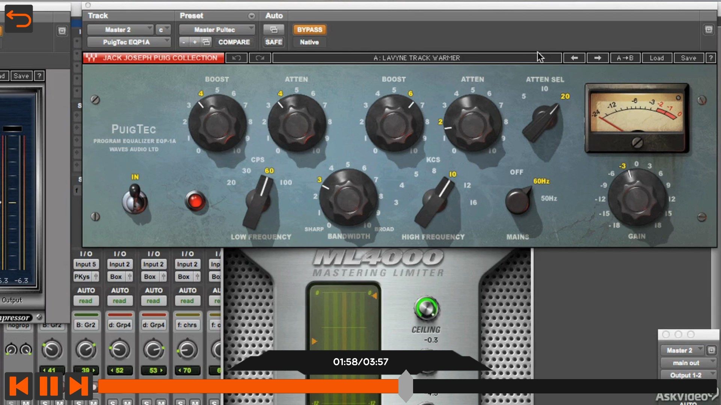Adjust the VU meter calibration screw

pos(637,142)
